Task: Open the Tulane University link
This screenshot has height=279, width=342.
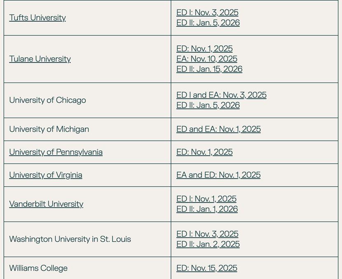Action: [40, 59]
